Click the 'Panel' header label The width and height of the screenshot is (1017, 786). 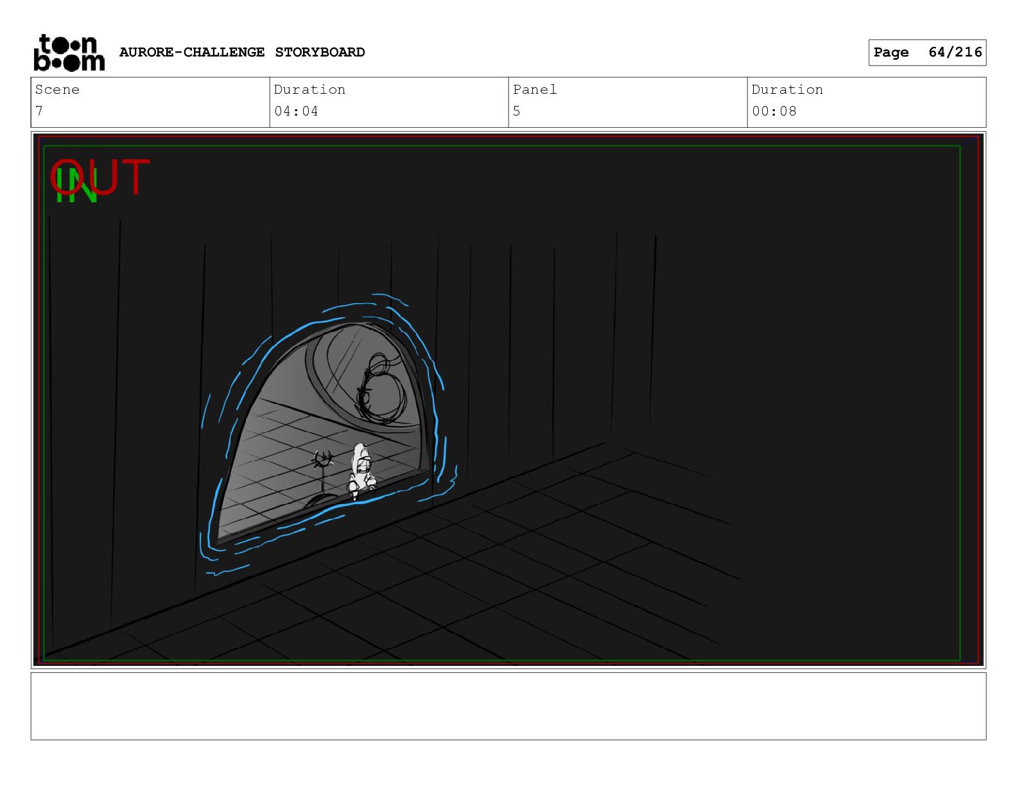pos(535,89)
